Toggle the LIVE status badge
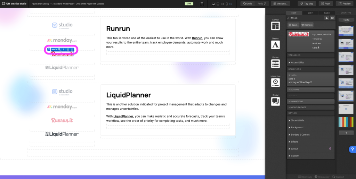This screenshot has height=179, width=356. (x=189, y=3)
